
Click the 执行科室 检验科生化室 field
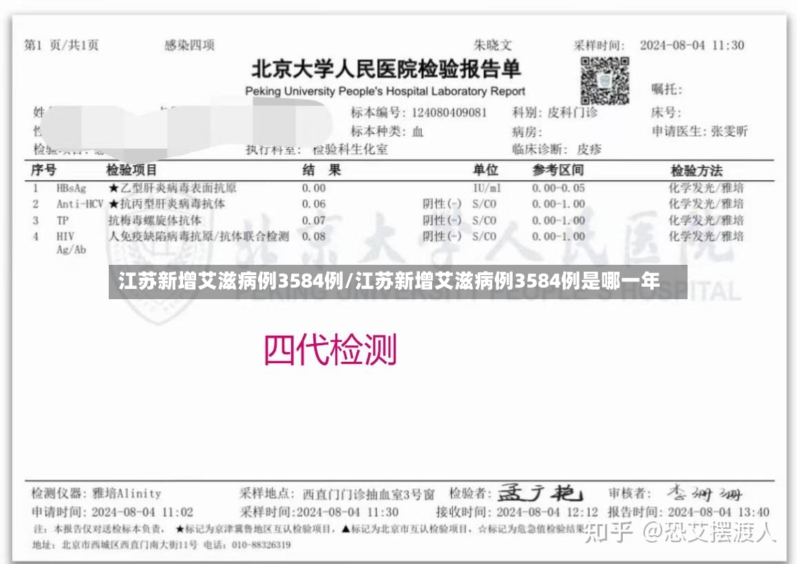pos(317,149)
